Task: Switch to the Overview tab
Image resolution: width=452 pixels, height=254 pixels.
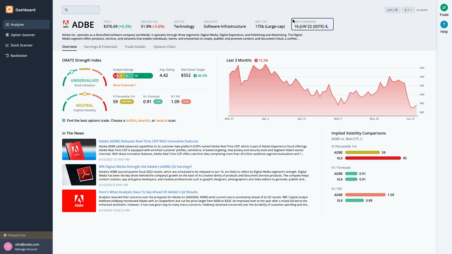Action: tap(69, 47)
